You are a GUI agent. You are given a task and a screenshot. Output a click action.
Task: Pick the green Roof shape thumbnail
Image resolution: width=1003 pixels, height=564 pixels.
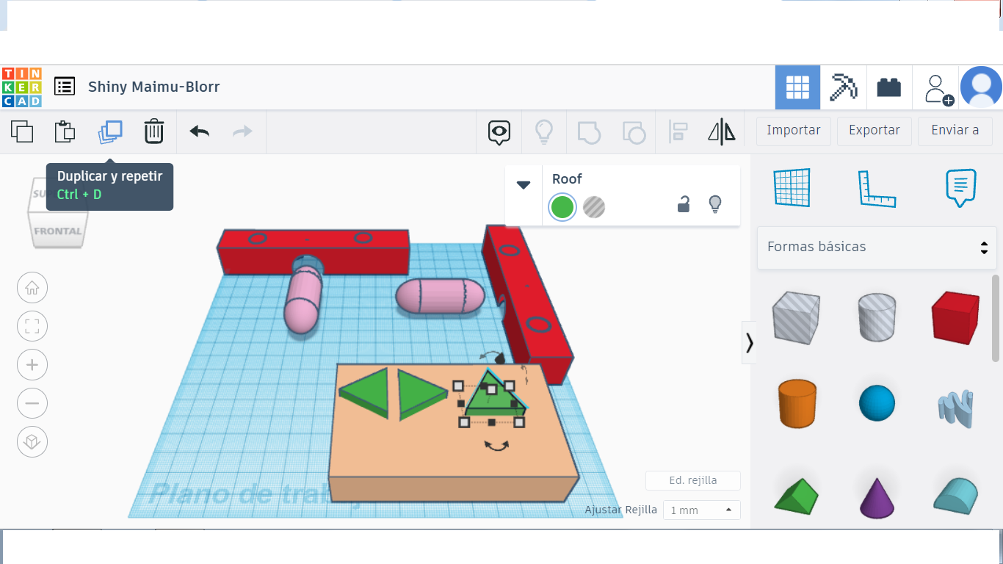pyautogui.click(x=796, y=496)
